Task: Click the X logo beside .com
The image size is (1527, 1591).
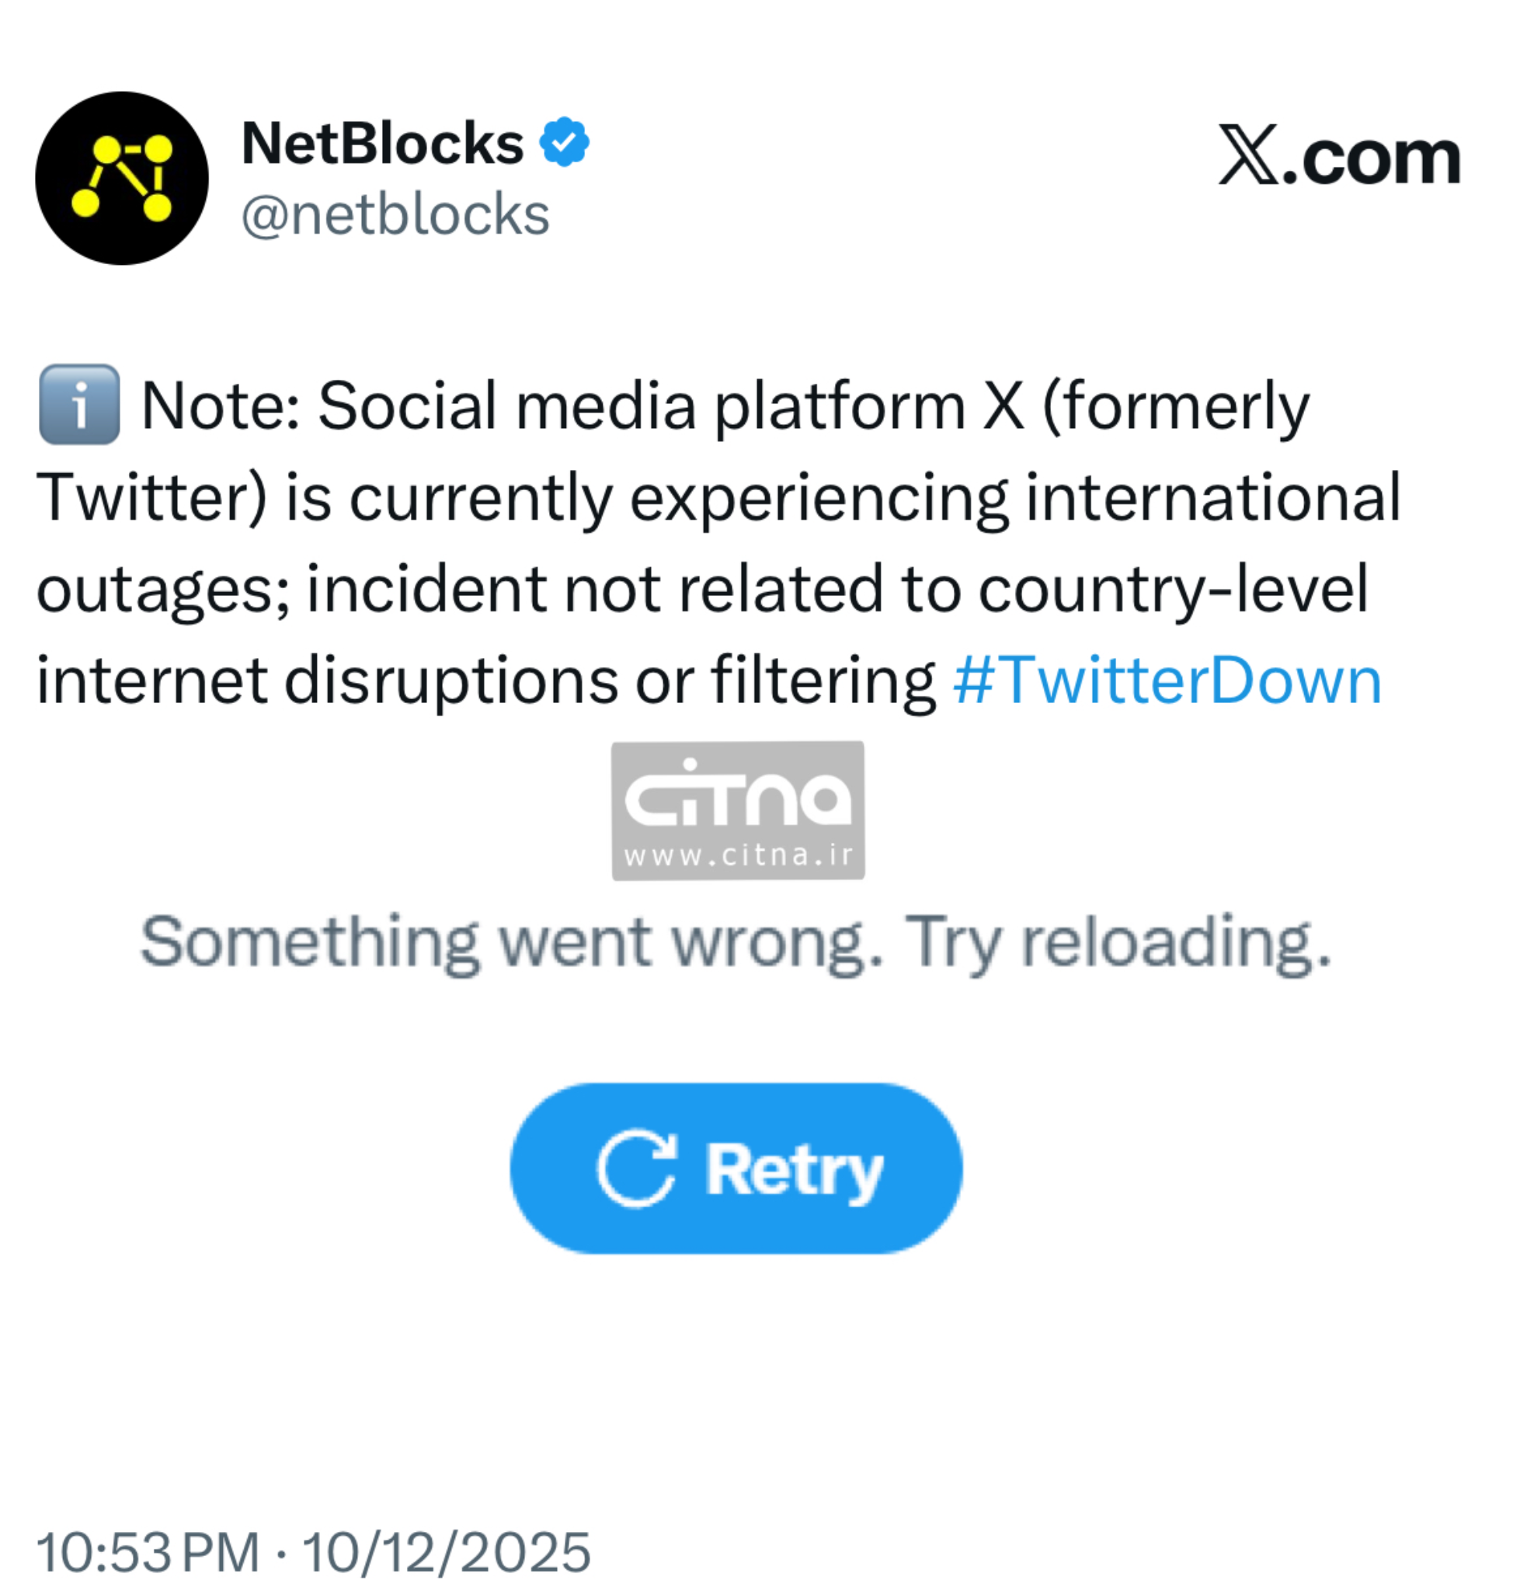Action: 1249,155
